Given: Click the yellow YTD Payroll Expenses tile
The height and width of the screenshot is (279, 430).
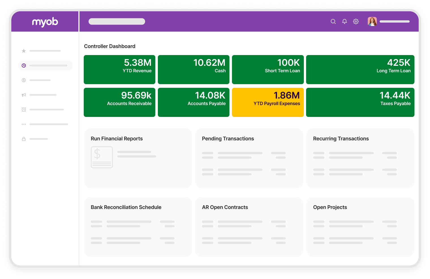Looking at the screenshot, I should point(268,102).
